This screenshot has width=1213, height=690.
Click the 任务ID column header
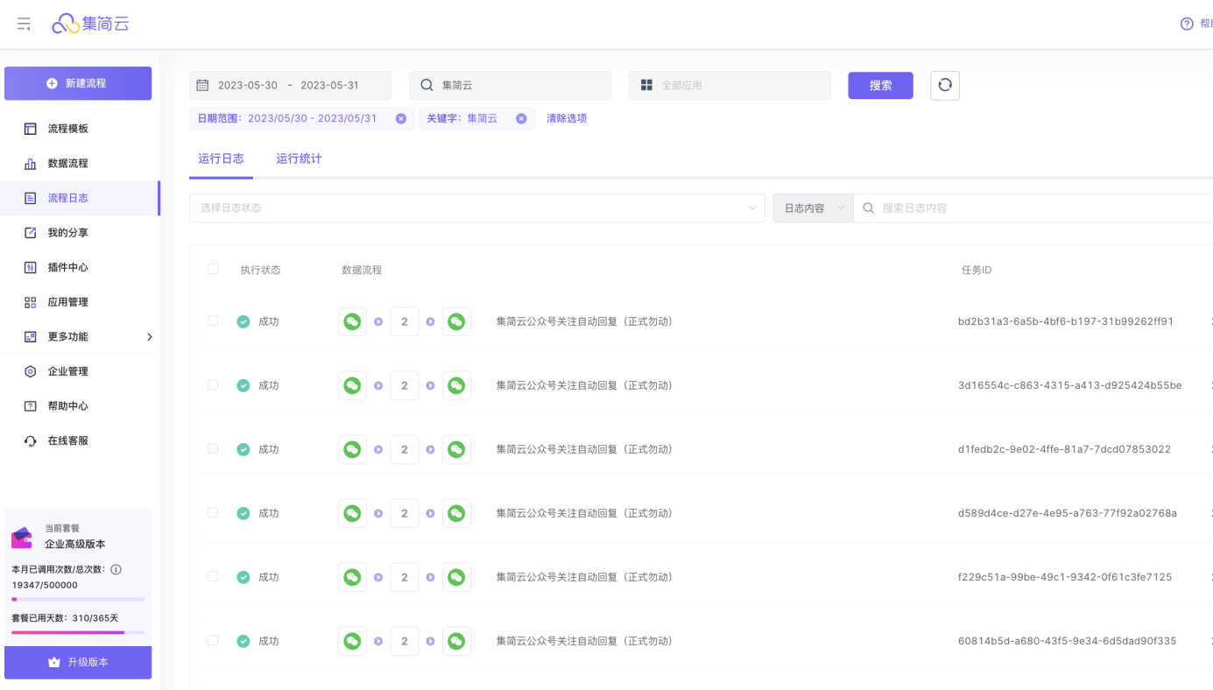tap(977, 270)
